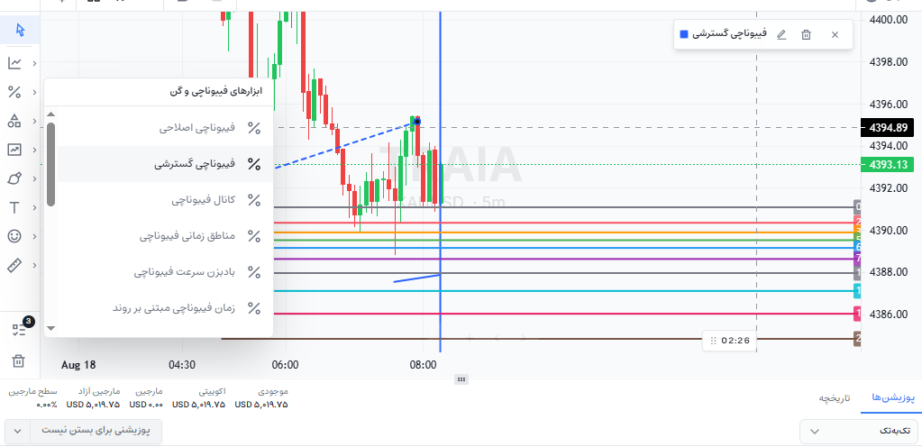Open the object list checklist icon
This screenshot has height=447, width=922.
tap(19, 329)
